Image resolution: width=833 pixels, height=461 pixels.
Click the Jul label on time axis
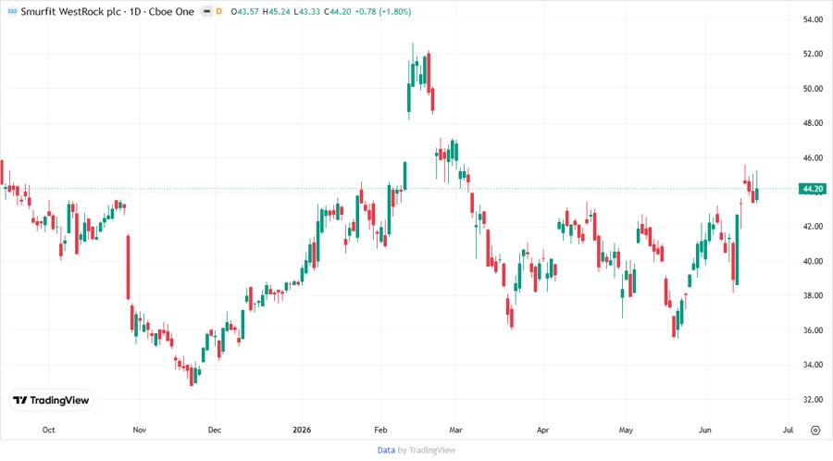coord(788,430)
